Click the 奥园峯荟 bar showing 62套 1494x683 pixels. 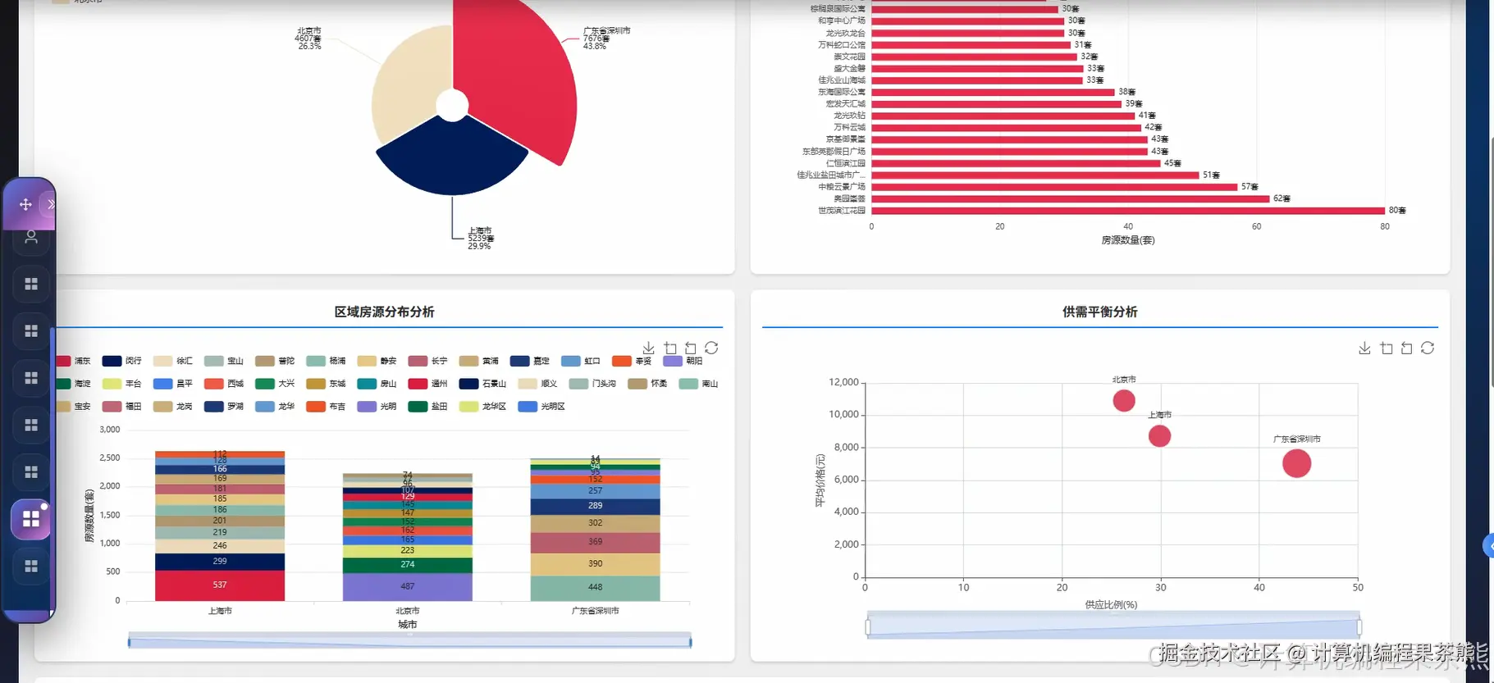click(1071, 198)
